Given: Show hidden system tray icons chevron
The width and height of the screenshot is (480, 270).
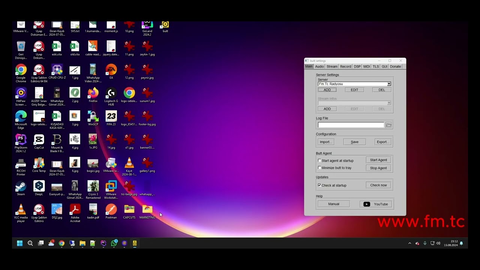Looking at the screenshot, I should [x=409, y=243].
